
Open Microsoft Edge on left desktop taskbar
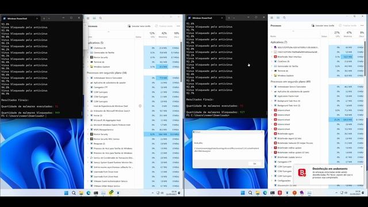coord(89,193)
